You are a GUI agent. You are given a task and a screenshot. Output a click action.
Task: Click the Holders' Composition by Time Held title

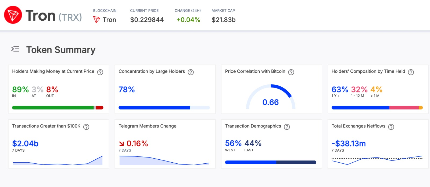[x=368, y=71]
